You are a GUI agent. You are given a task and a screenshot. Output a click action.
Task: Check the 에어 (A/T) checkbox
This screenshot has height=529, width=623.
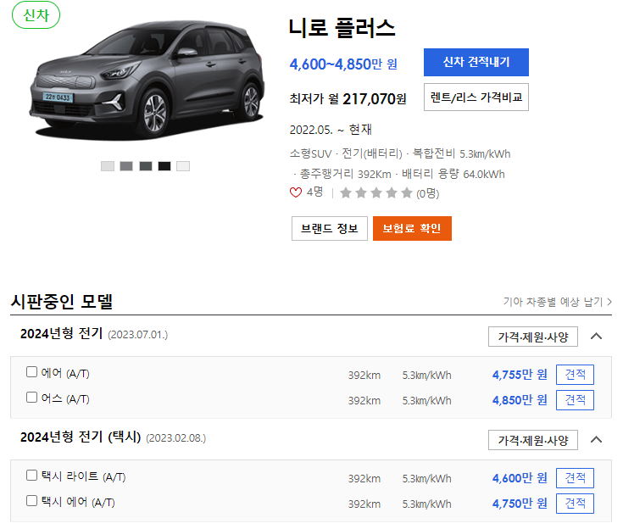pos(32,372)
